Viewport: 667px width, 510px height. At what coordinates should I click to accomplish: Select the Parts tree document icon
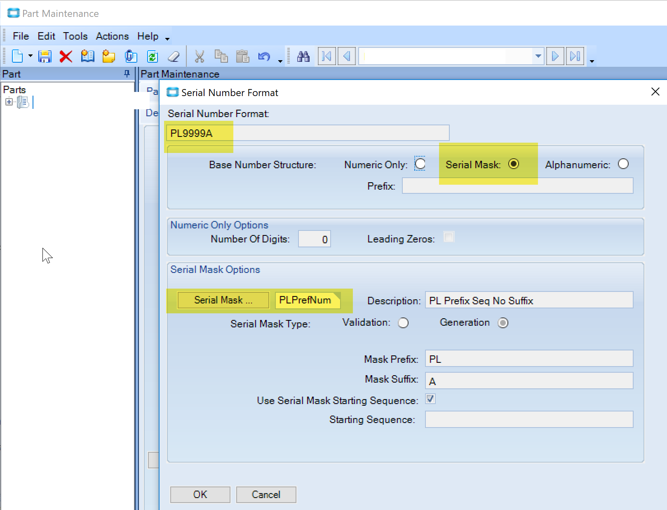(23, 102)
